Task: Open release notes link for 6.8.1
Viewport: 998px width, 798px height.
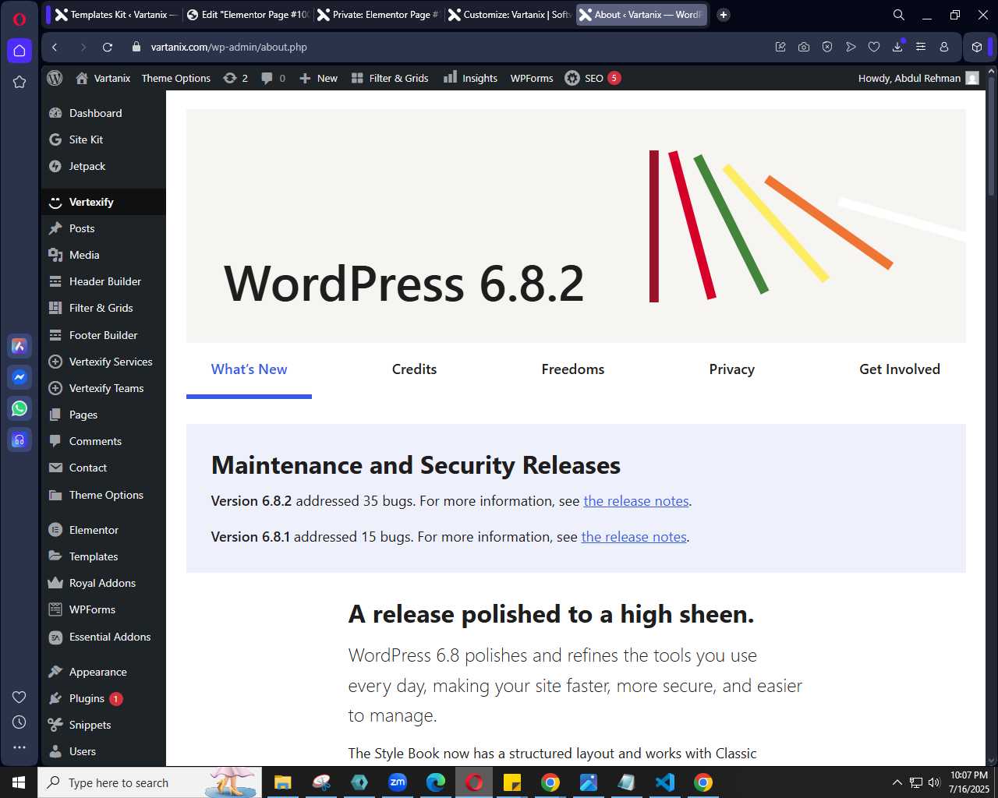Action: 634,537
